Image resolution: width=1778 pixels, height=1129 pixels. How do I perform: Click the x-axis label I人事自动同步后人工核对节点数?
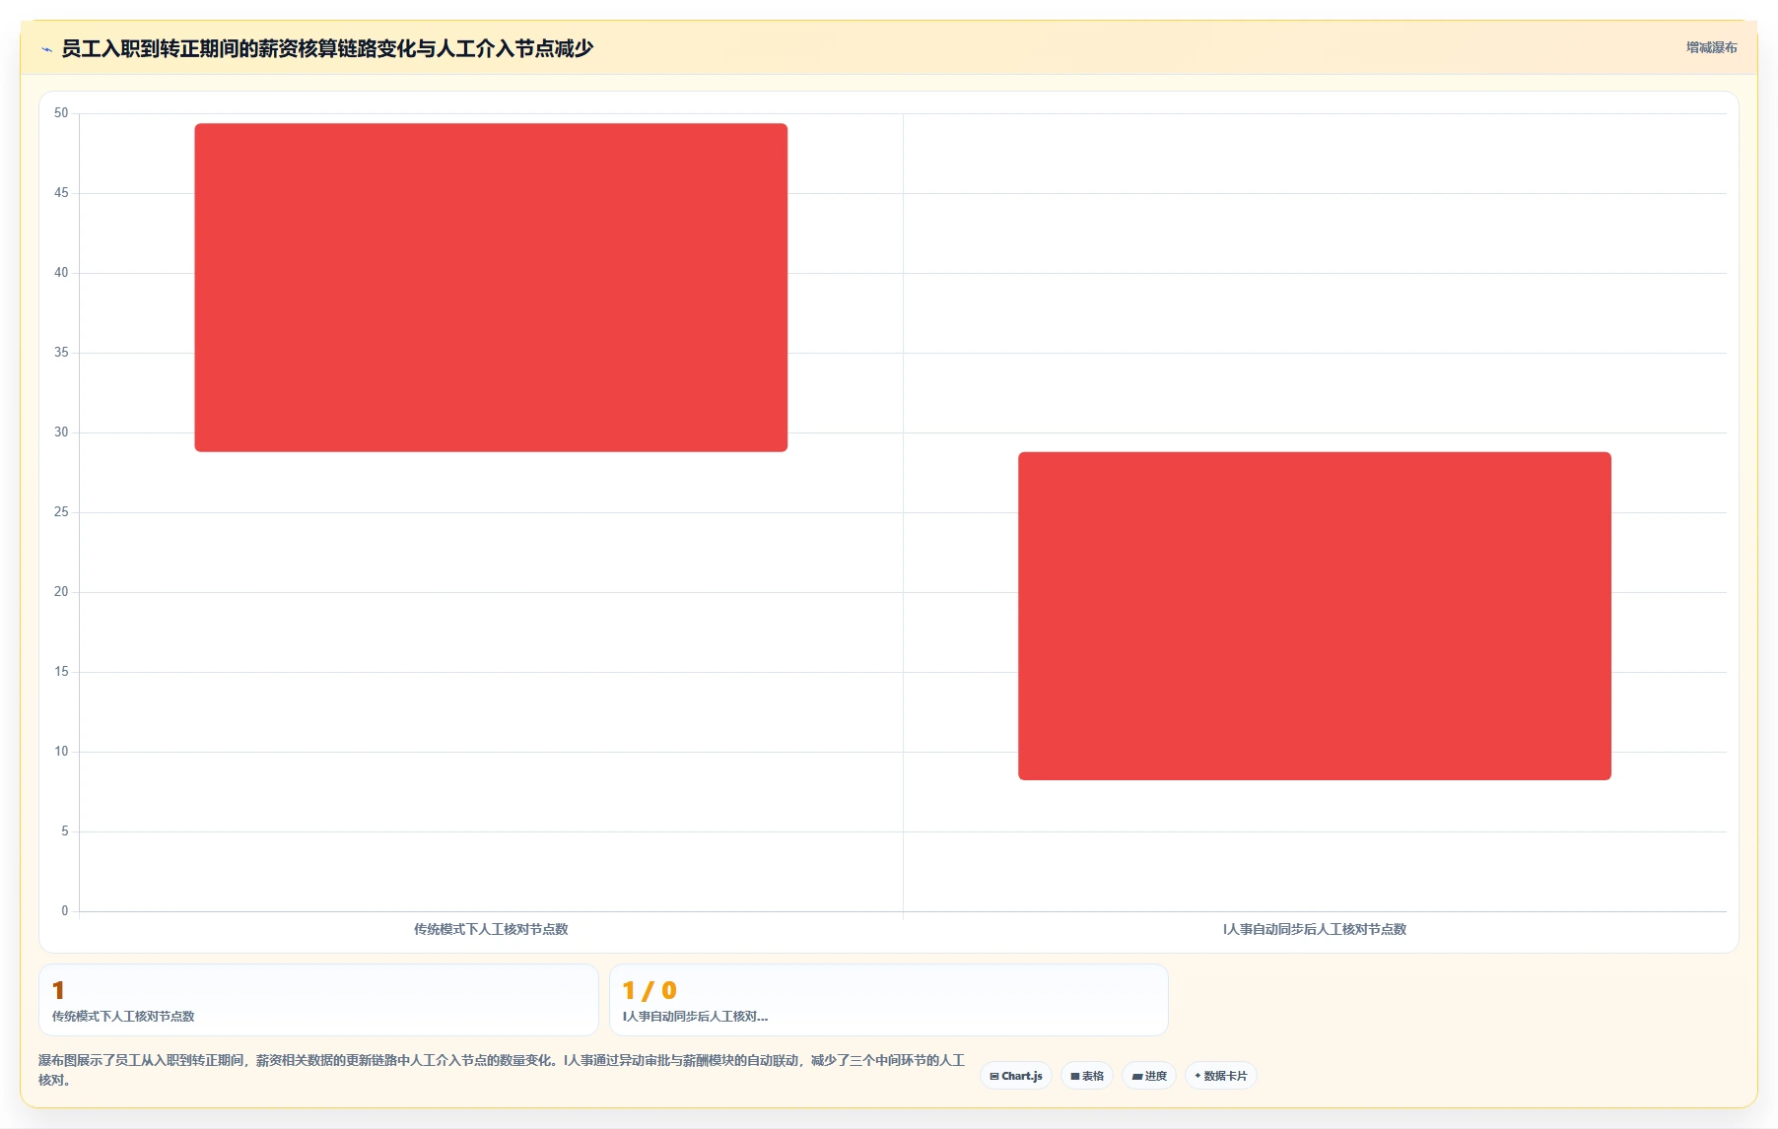coord(1315,929)
